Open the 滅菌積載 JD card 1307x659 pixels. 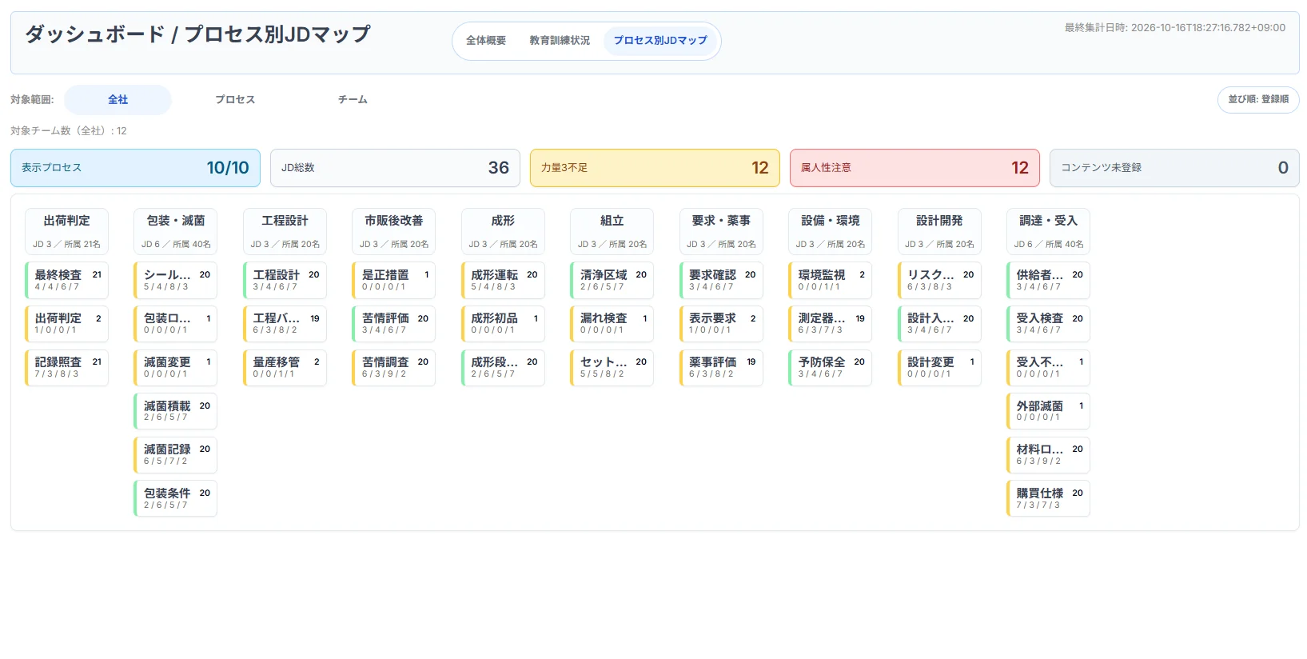pos(176,412)
